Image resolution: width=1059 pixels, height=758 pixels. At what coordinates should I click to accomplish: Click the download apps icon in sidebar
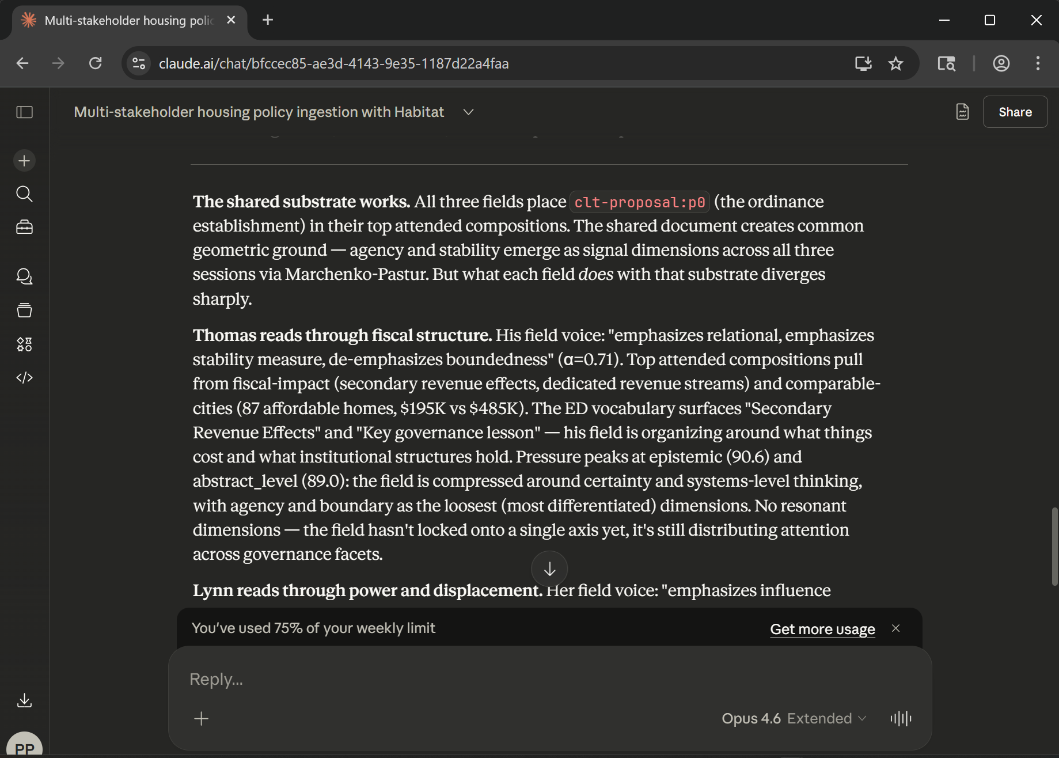point(24,700)
